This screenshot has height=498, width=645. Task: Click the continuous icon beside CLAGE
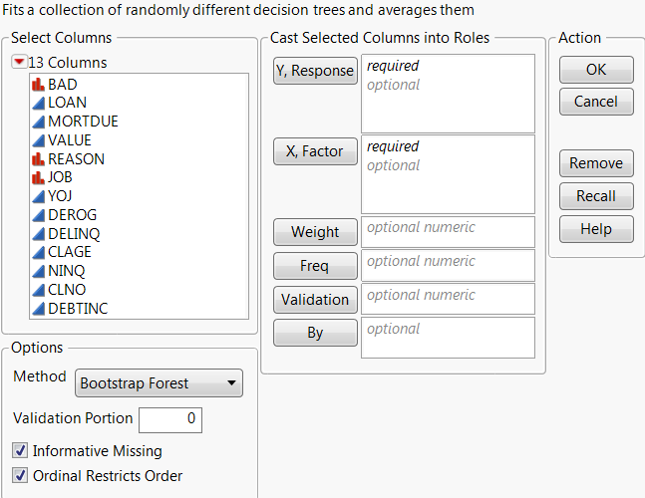38,253
